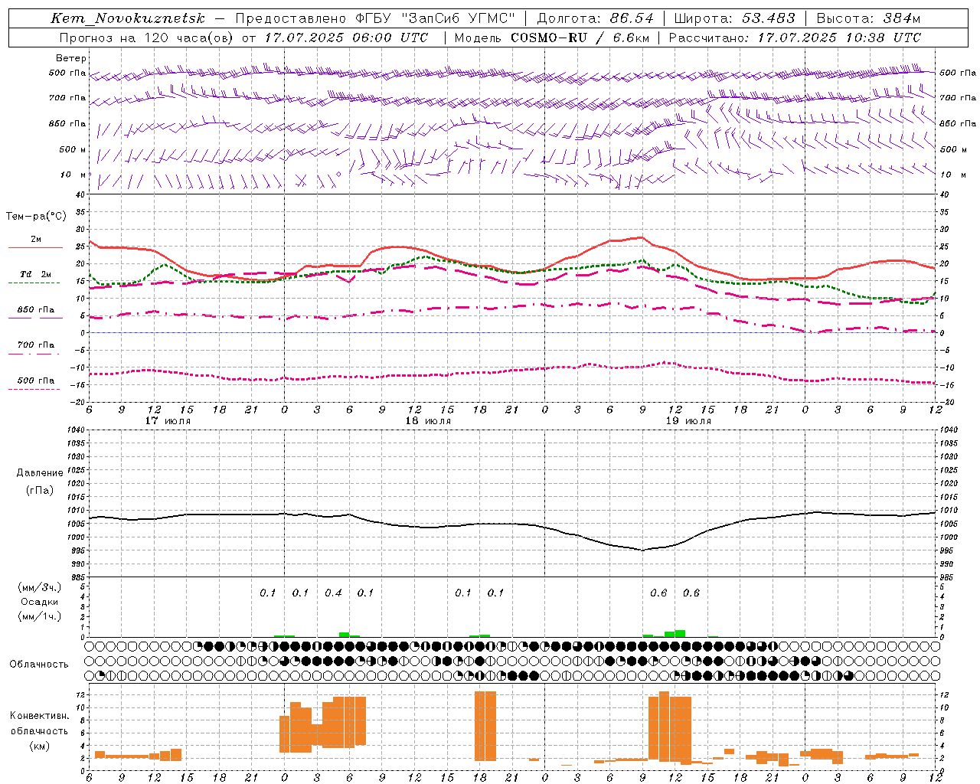
Task: Click the (мм/1ч.) precipitation unit label
Action: [x=39, y=616]
